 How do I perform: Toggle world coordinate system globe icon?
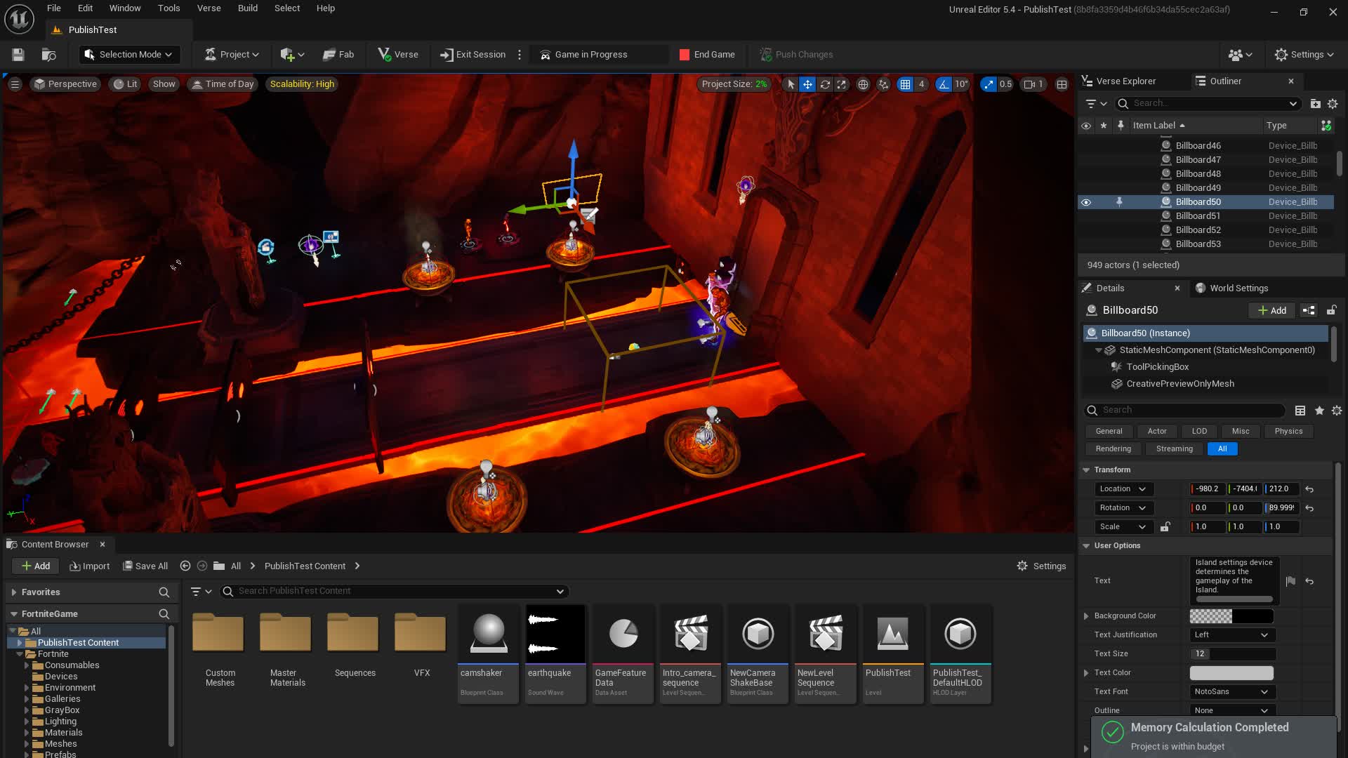863,84
